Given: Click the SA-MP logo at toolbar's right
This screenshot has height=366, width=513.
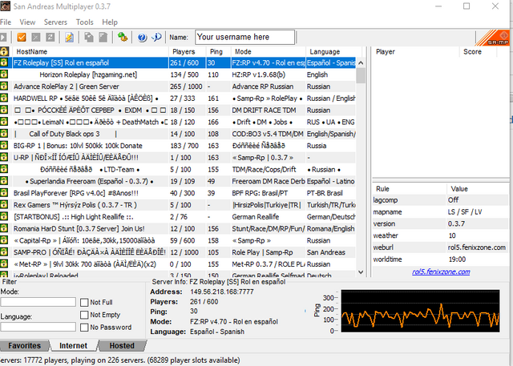Looking at the screenshot, I should (492, 38).
